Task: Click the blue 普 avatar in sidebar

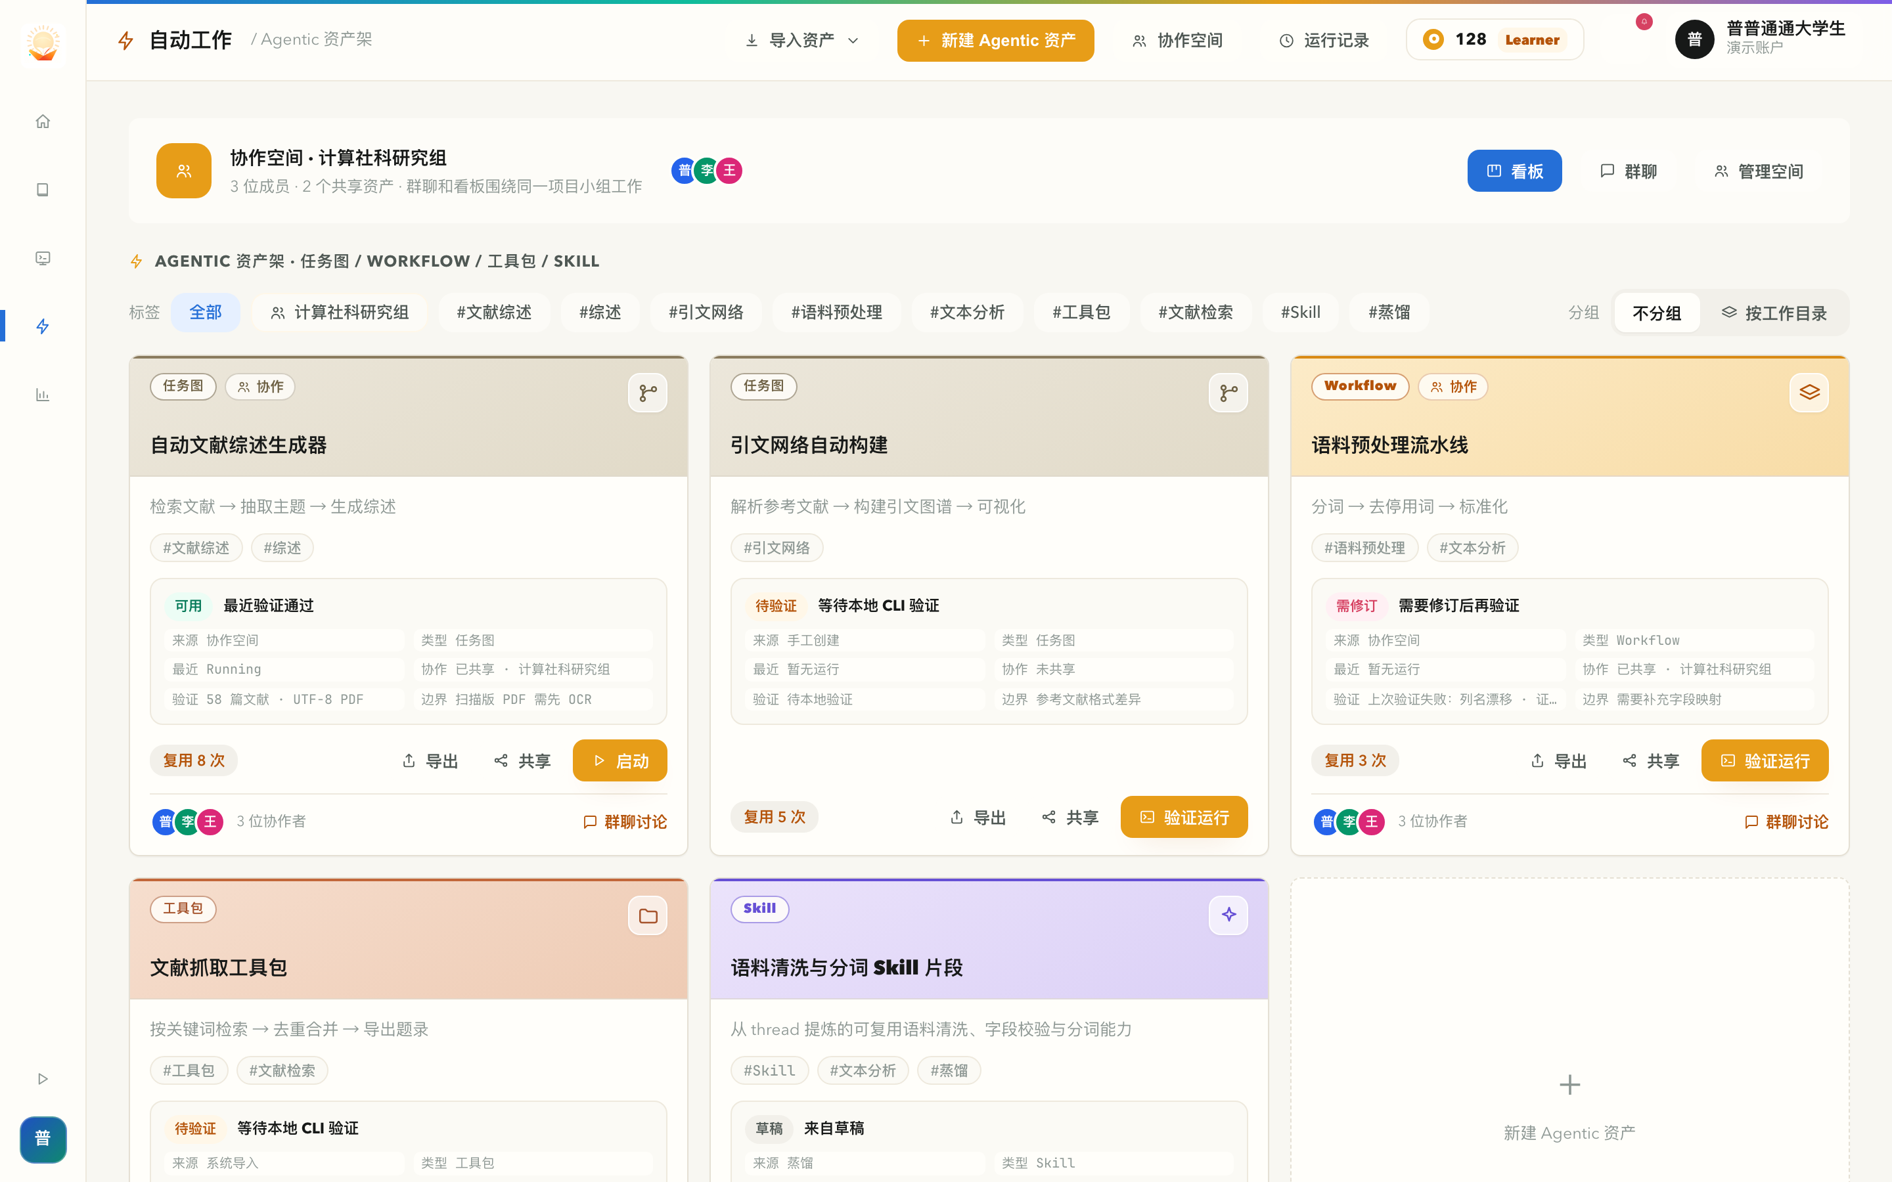Action: click(x=43, y=1139)
